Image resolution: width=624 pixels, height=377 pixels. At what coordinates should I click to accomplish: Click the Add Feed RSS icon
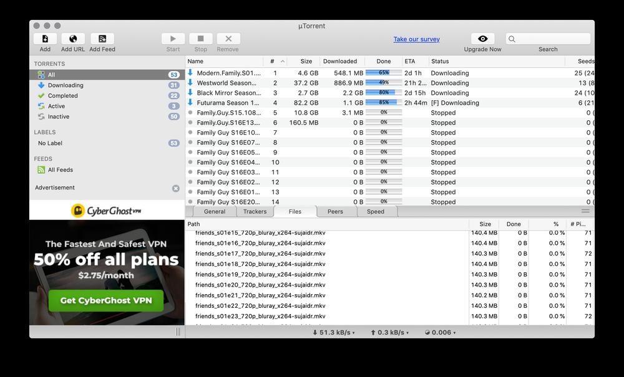[x=102, y=39]
